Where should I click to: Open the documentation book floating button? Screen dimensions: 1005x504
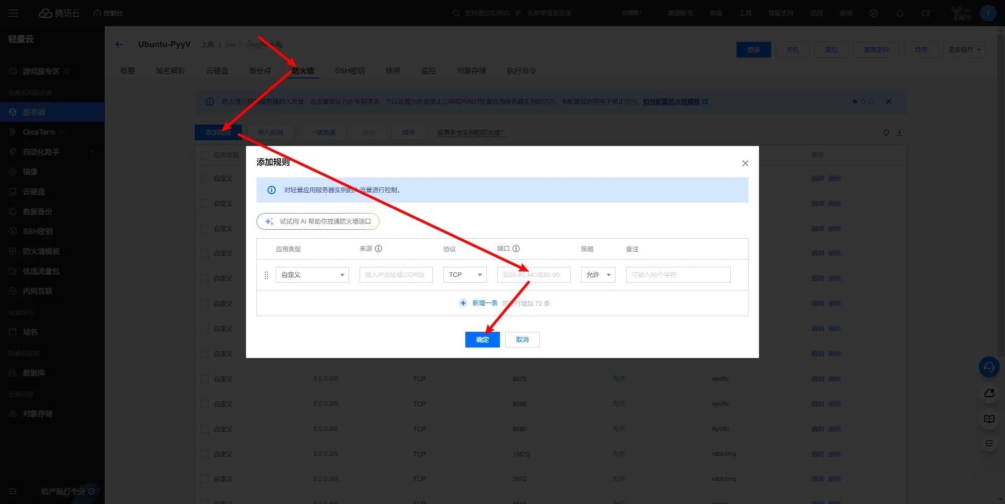point(989,419)
